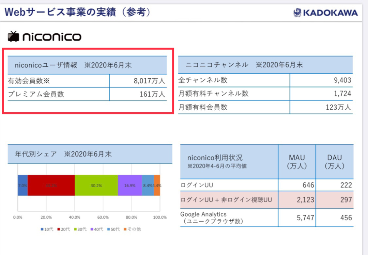The image size is (368, 255).
Task: Click the green 30.2% bar segment
Action: [96, 185]
